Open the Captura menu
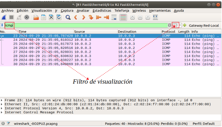 pos(67,11)
